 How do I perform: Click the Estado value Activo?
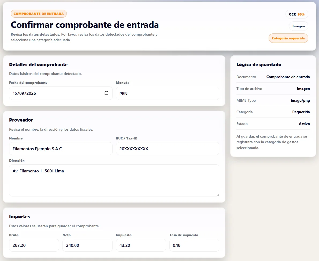[x=304, y=124]
